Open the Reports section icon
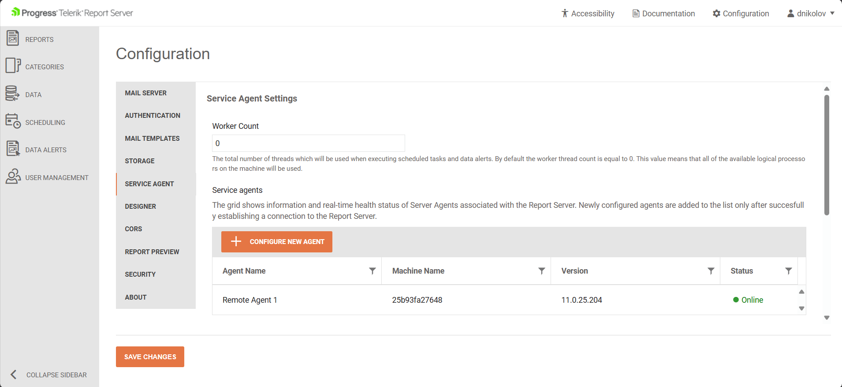This screenshot has width=842, height=387. point(13,38)
